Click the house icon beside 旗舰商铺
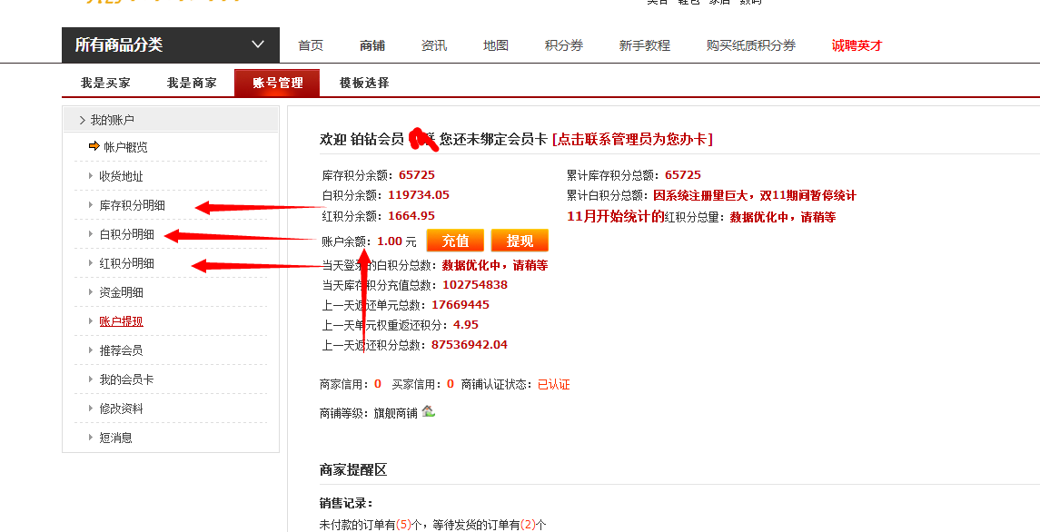The width and height of the screenshot is (1040, 532). (x=428, y=411)
